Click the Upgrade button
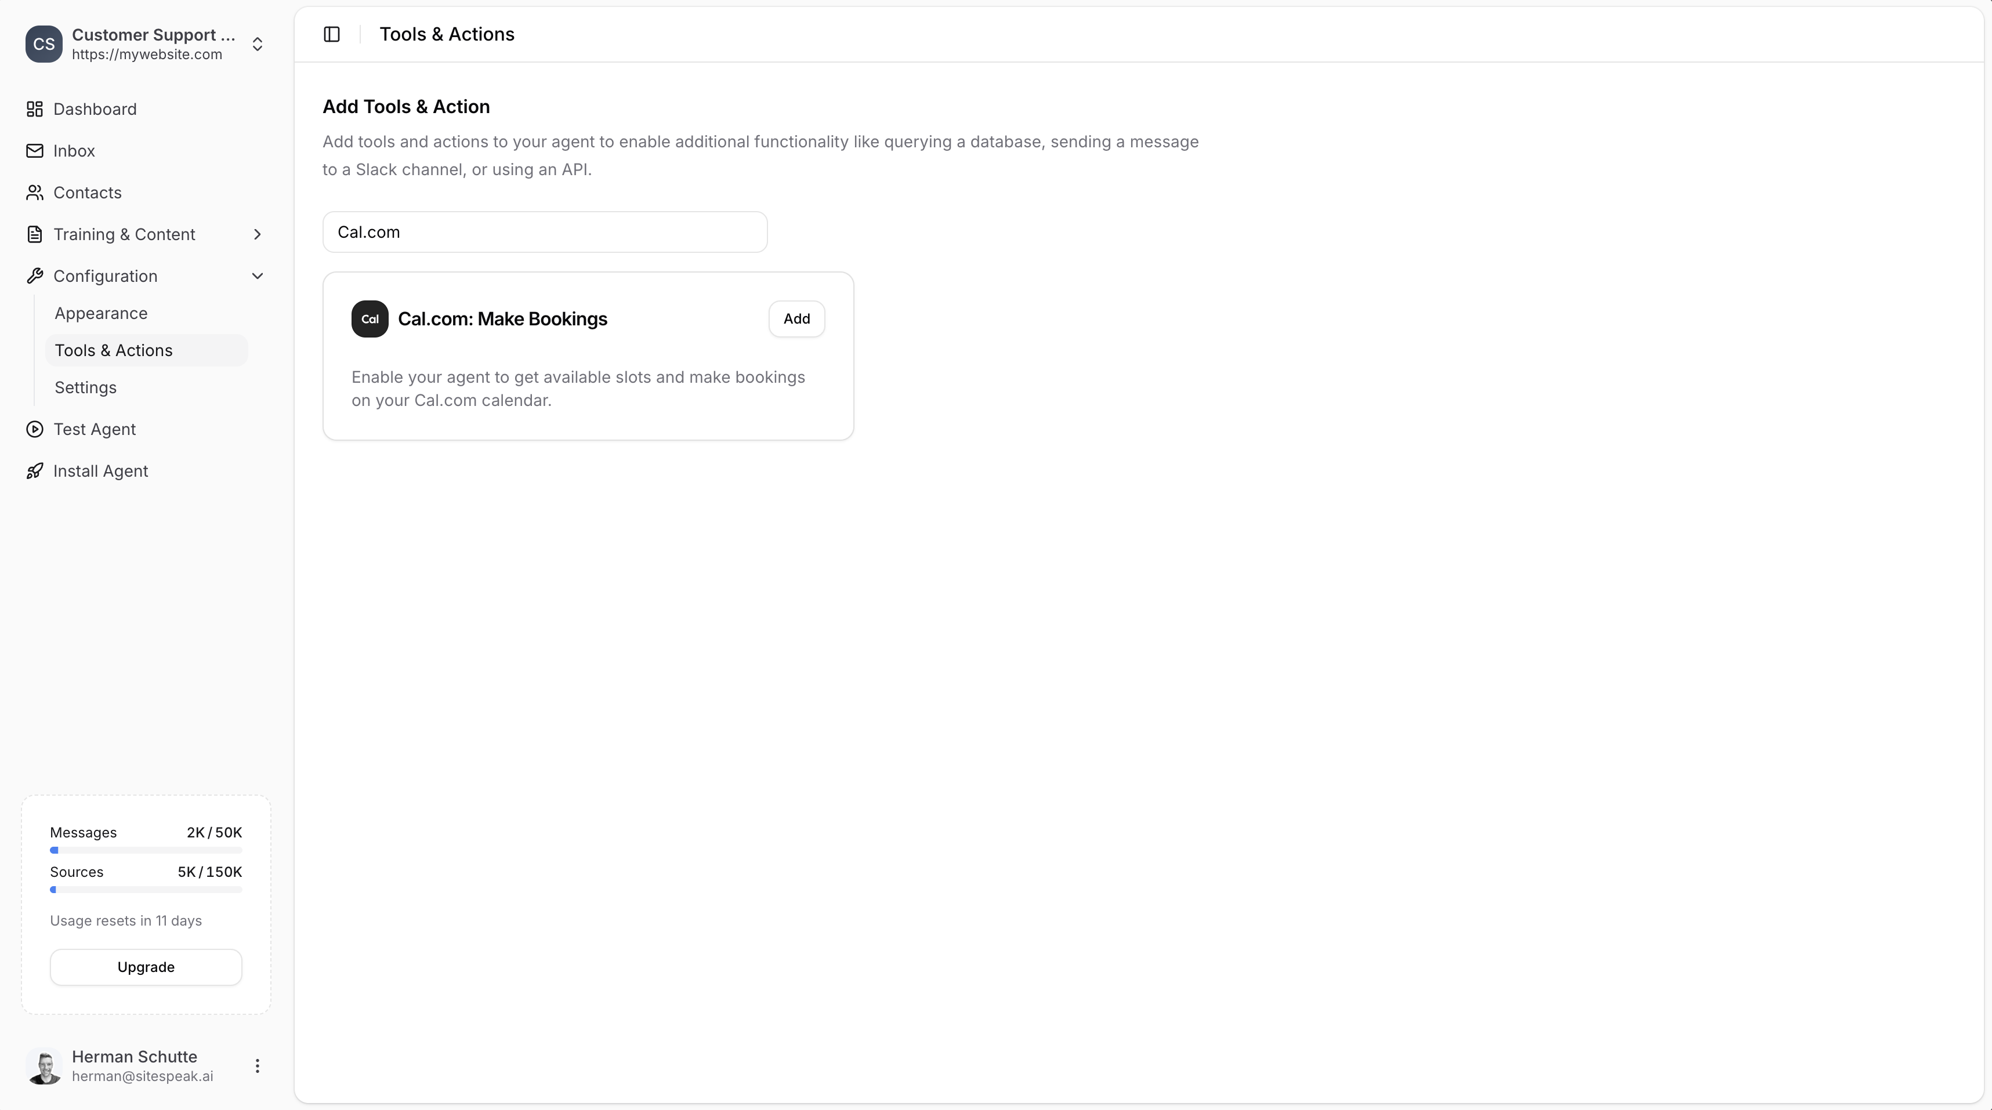The image size is (1992, 1110). [x=146, y=967]
